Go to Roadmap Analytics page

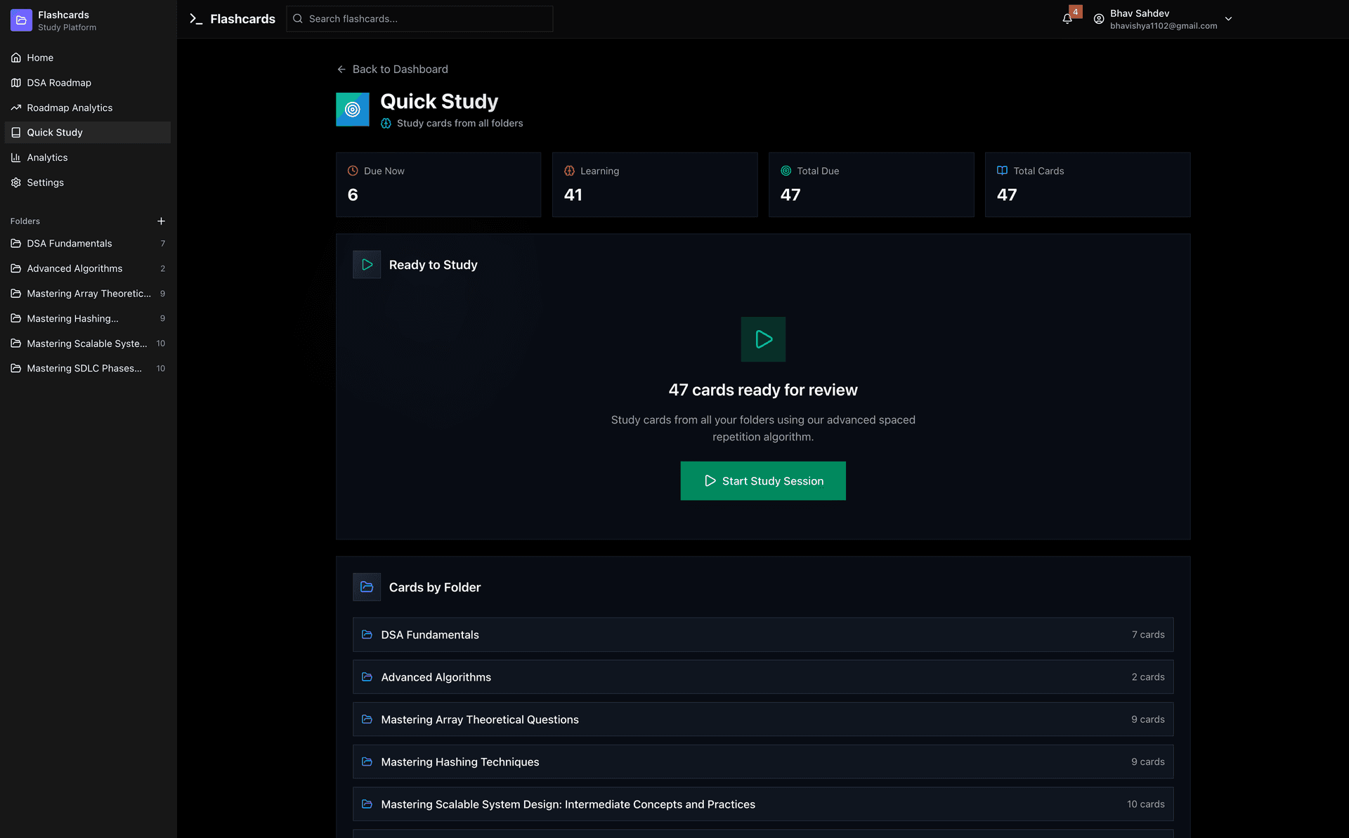tap(70, 107)
